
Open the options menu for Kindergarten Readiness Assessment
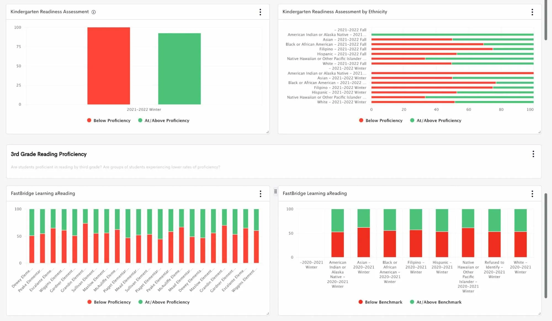click(260, 12)
